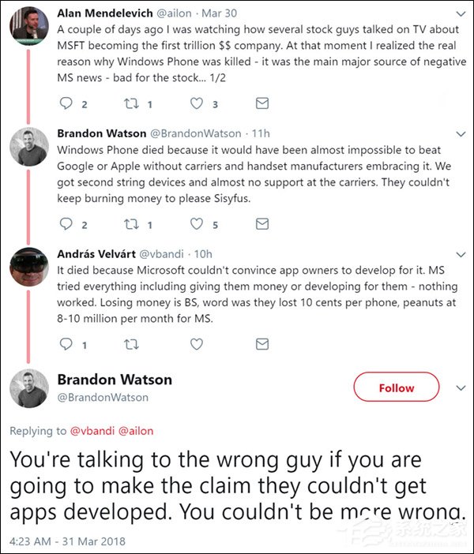Send Alan Mendelevich's tweet via direct message

(262, 103)
